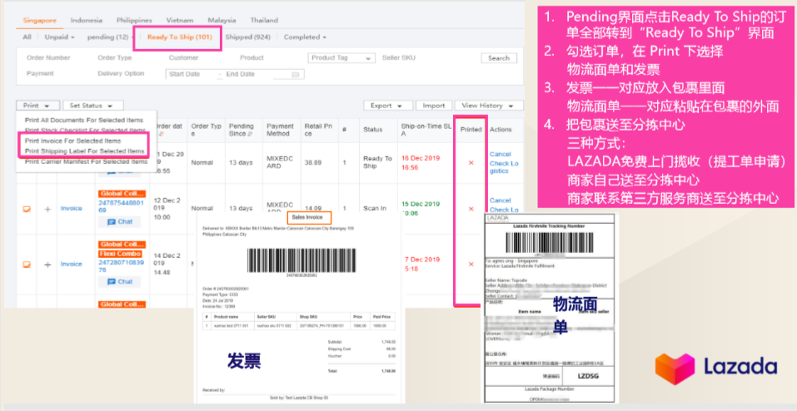This screenshot has height=411, width=797.
Task: Click the Order Type filter field
Action: tap(115, 58)
